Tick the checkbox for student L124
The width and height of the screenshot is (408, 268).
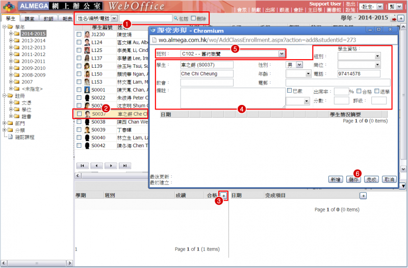(x=79, y=42)
